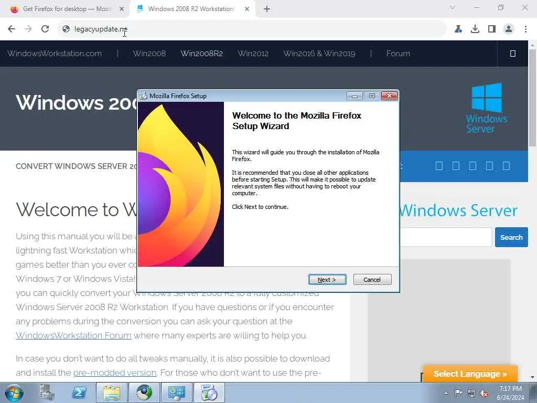Click the navbar icon right of Forum
This screenshot has width=537, height=403.
click(513, 54)
